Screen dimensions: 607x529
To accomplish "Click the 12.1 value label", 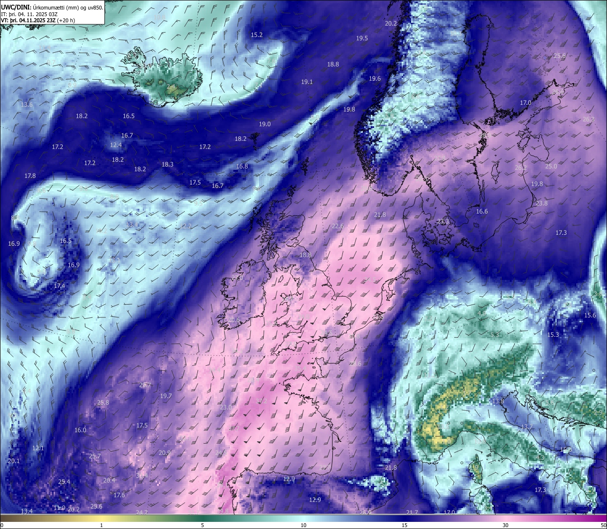I will point(38,448).
